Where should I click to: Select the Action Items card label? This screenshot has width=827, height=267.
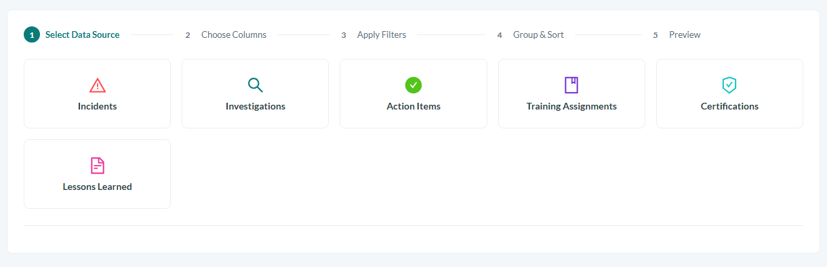(x=413, y=106)
